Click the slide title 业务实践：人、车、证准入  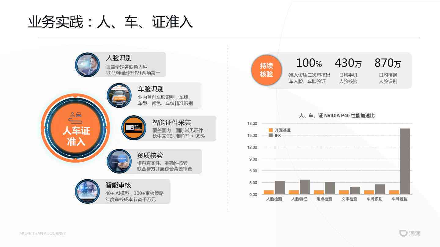pyautogui.click(x=110, y=22)
